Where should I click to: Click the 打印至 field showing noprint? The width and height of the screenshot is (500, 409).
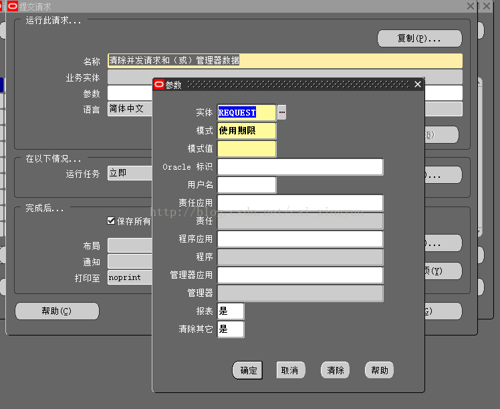pyautogui.click(x=130, y=277)
